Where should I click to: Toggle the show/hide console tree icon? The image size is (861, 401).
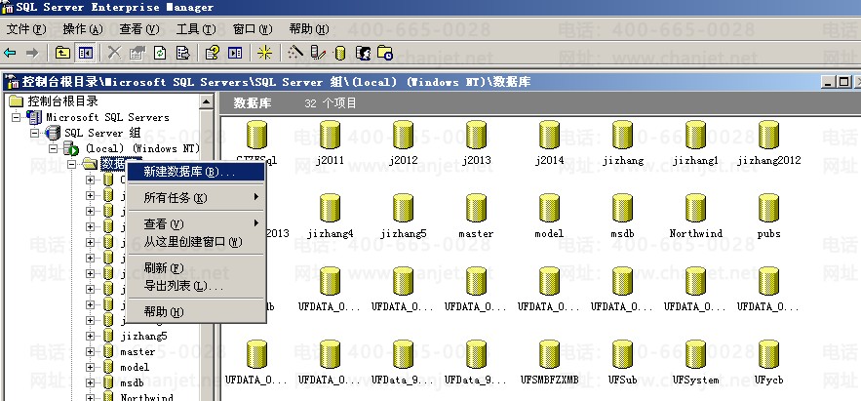pos(85,53)
